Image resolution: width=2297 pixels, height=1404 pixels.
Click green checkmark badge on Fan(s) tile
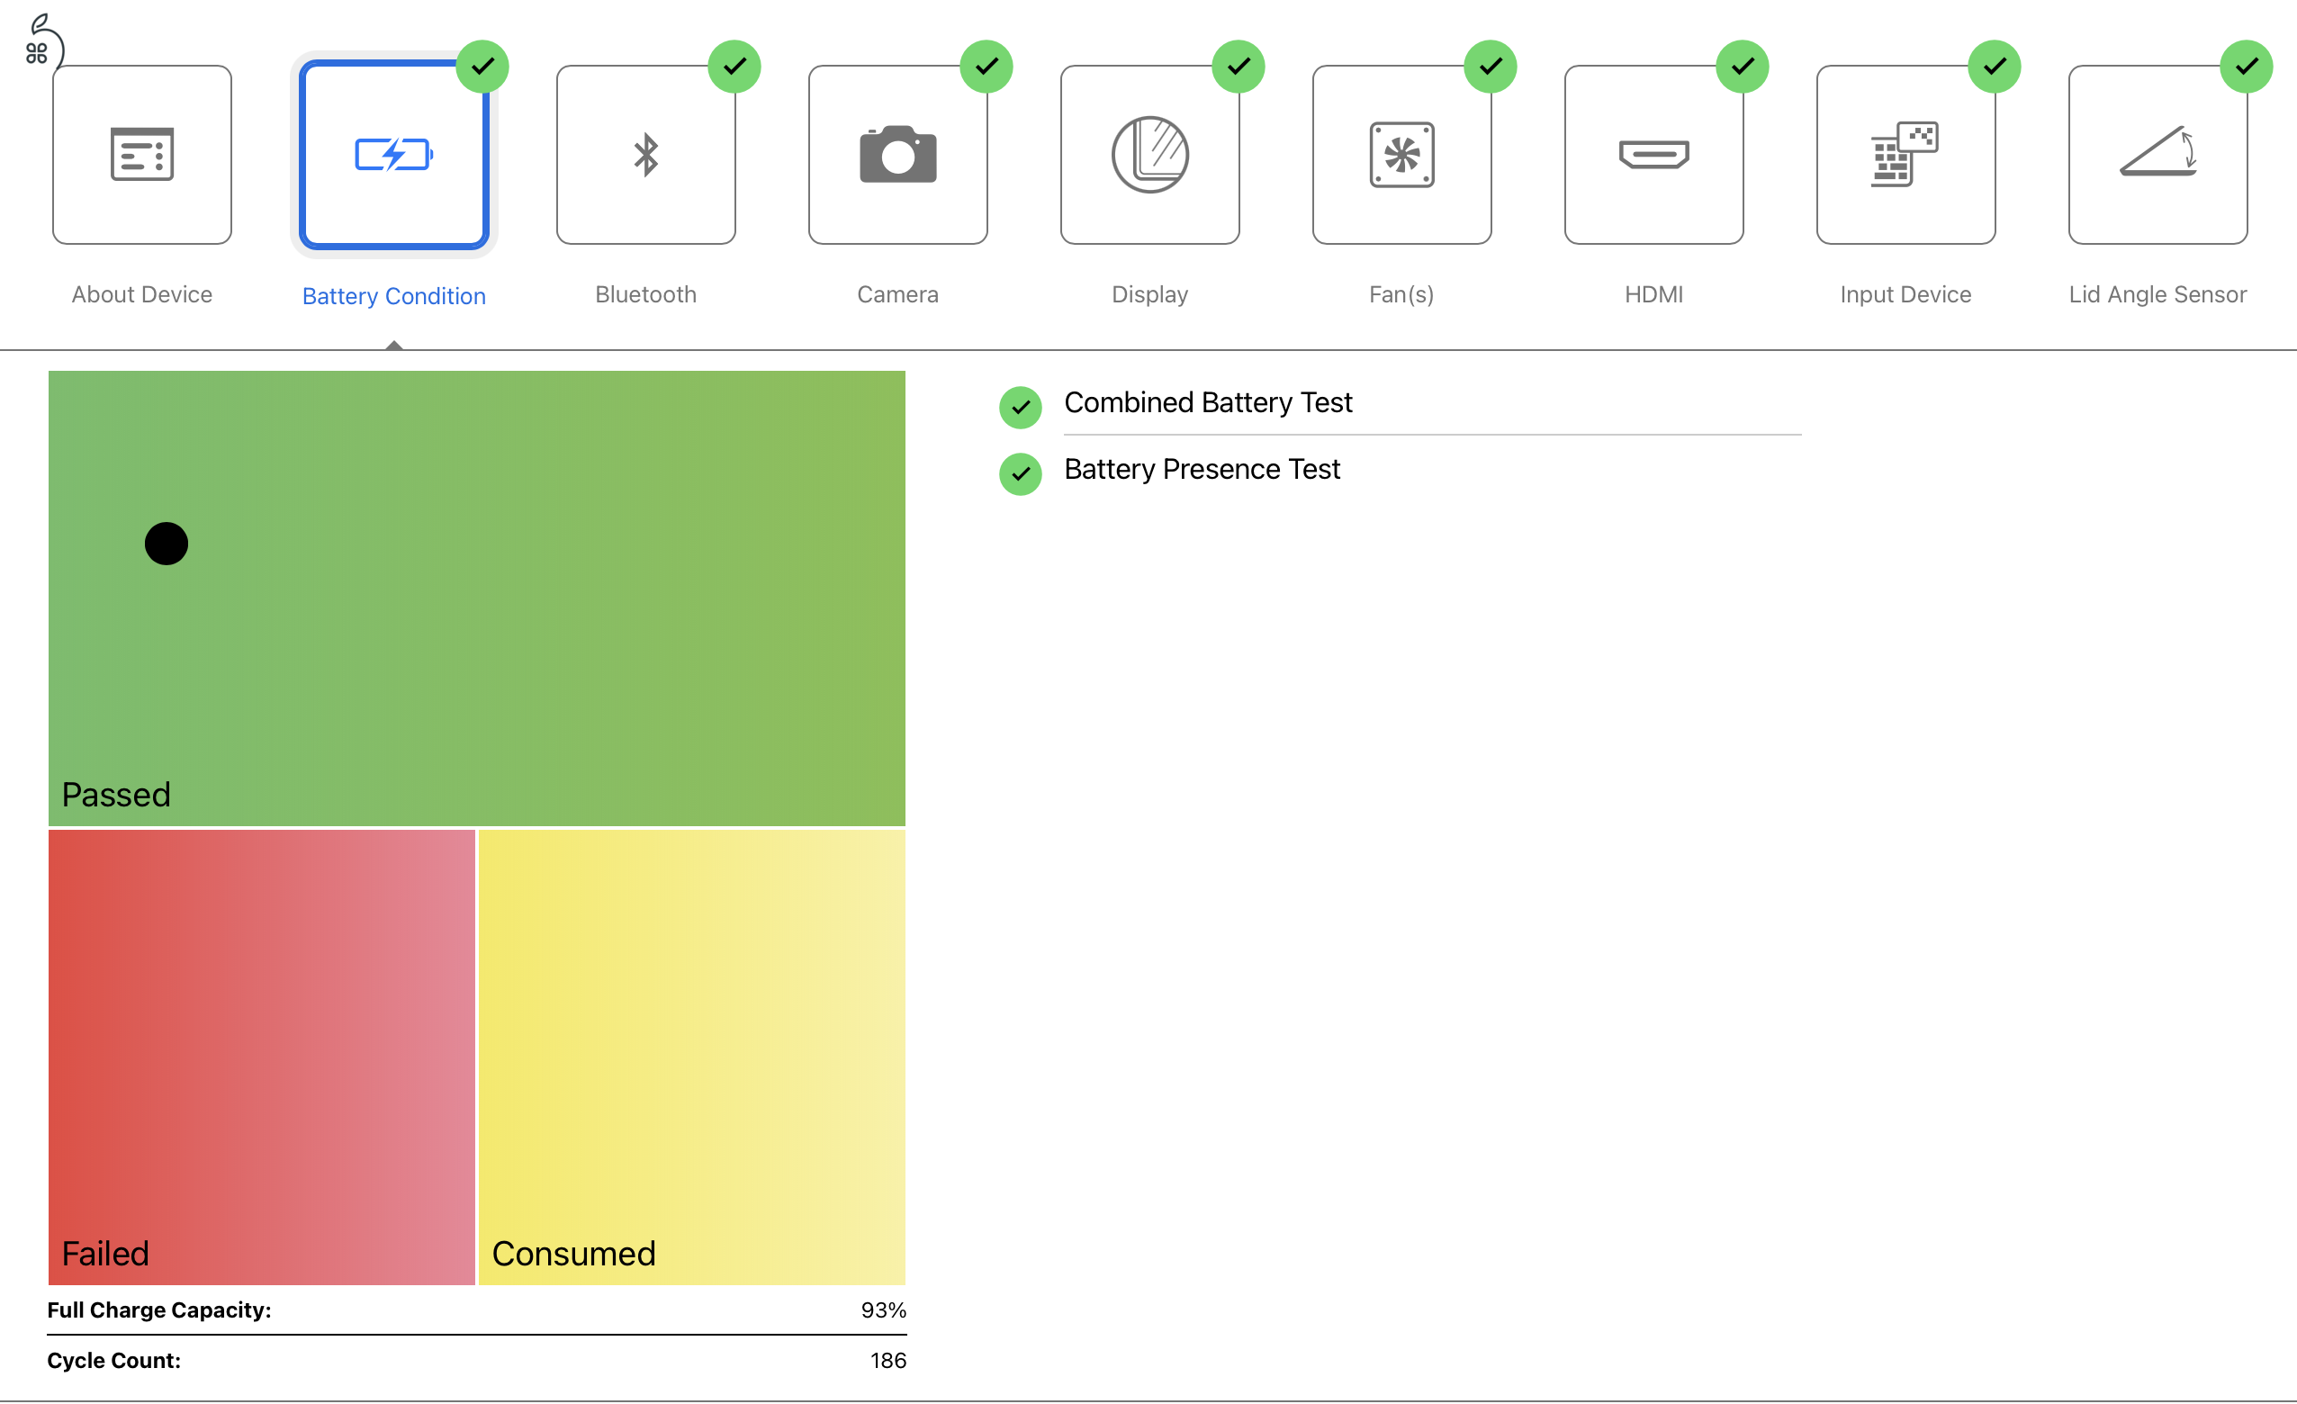(x=1491, y=67)
